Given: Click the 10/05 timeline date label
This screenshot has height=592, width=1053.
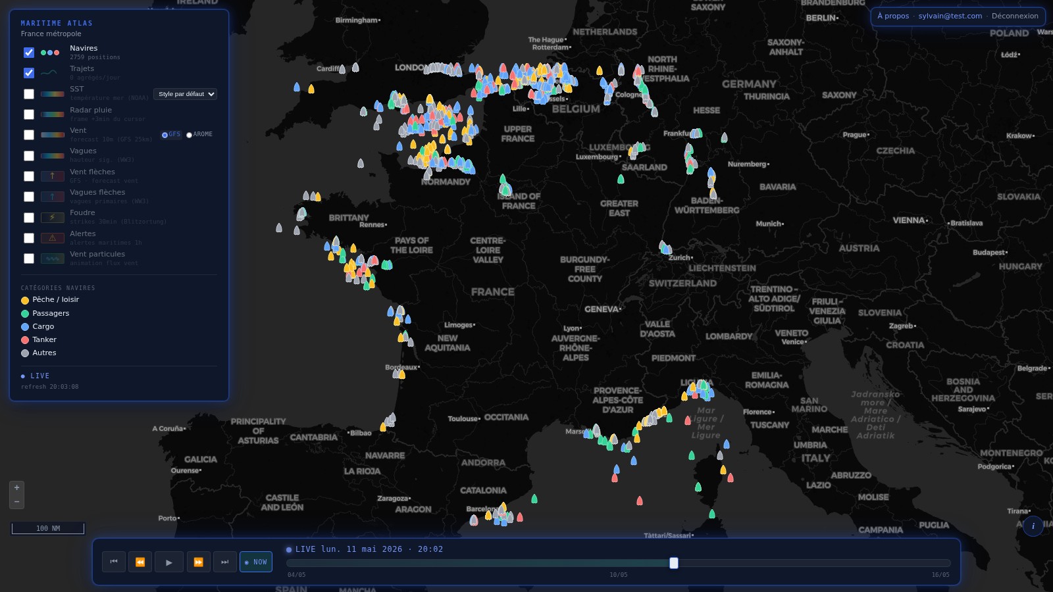Looking at the screenshot, I should click(619, 575).
